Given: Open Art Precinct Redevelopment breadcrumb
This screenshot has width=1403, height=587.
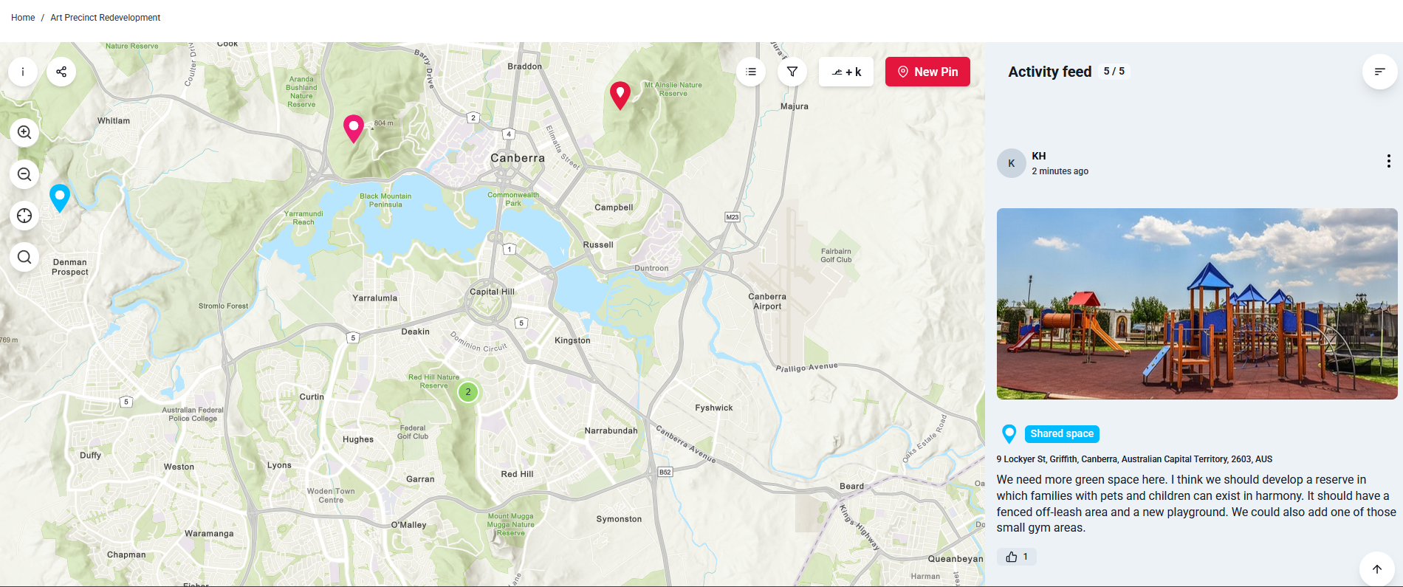Looking at the screenshot, I should pyautogui.click(x=106, y=18).
